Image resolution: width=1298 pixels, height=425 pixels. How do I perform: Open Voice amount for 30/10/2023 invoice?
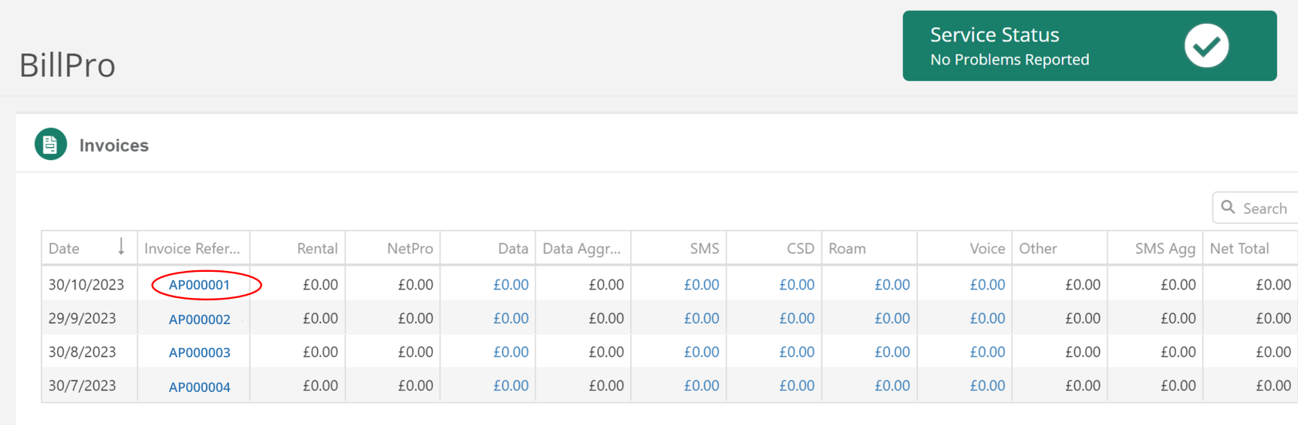(x=987, y=285)
